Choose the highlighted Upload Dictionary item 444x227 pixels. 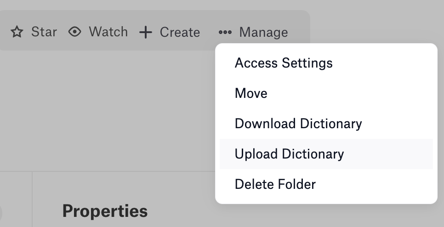pyautogui.click(x=326, y=154)
